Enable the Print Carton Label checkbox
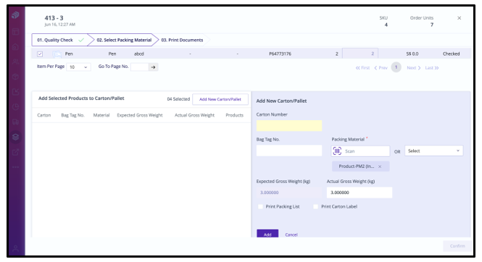Screen dimensions: 482x262 pyautogui.click(x=316, y=207)
